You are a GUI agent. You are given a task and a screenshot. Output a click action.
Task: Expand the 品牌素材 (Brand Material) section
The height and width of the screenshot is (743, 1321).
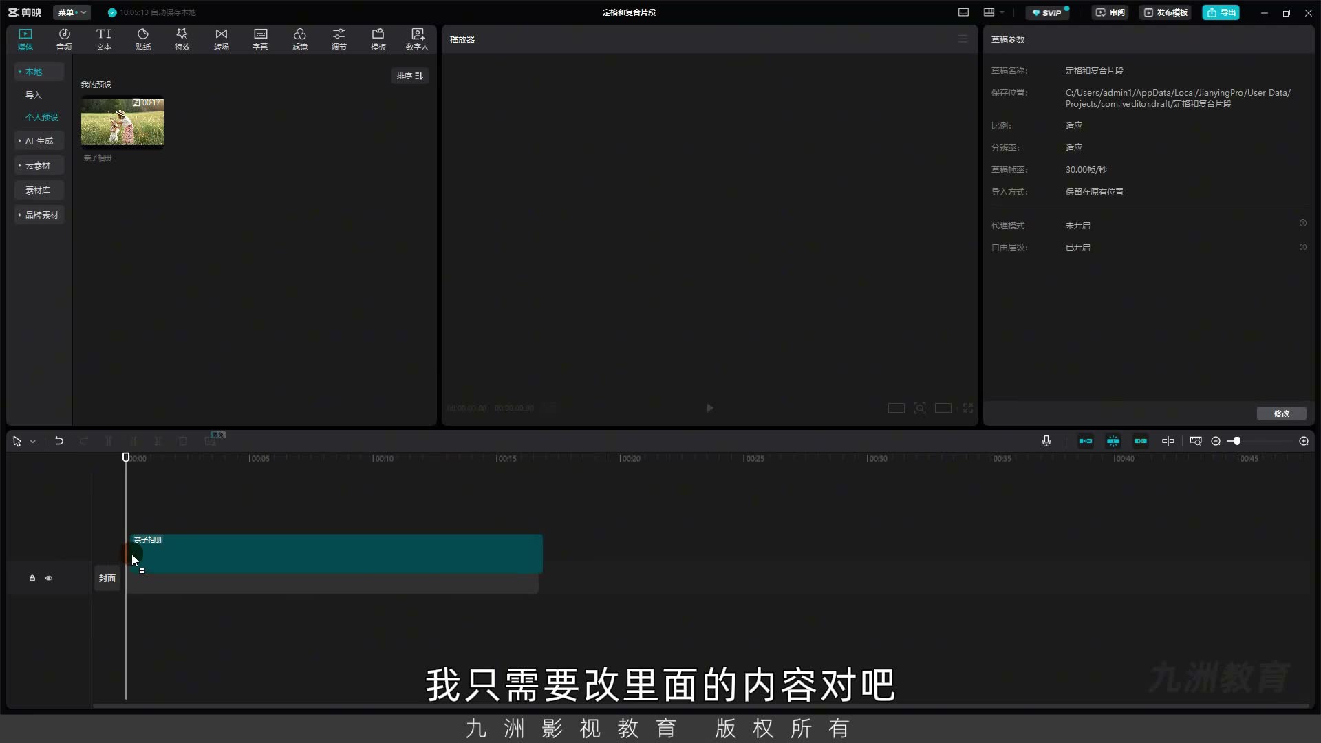tap(39, 215)
